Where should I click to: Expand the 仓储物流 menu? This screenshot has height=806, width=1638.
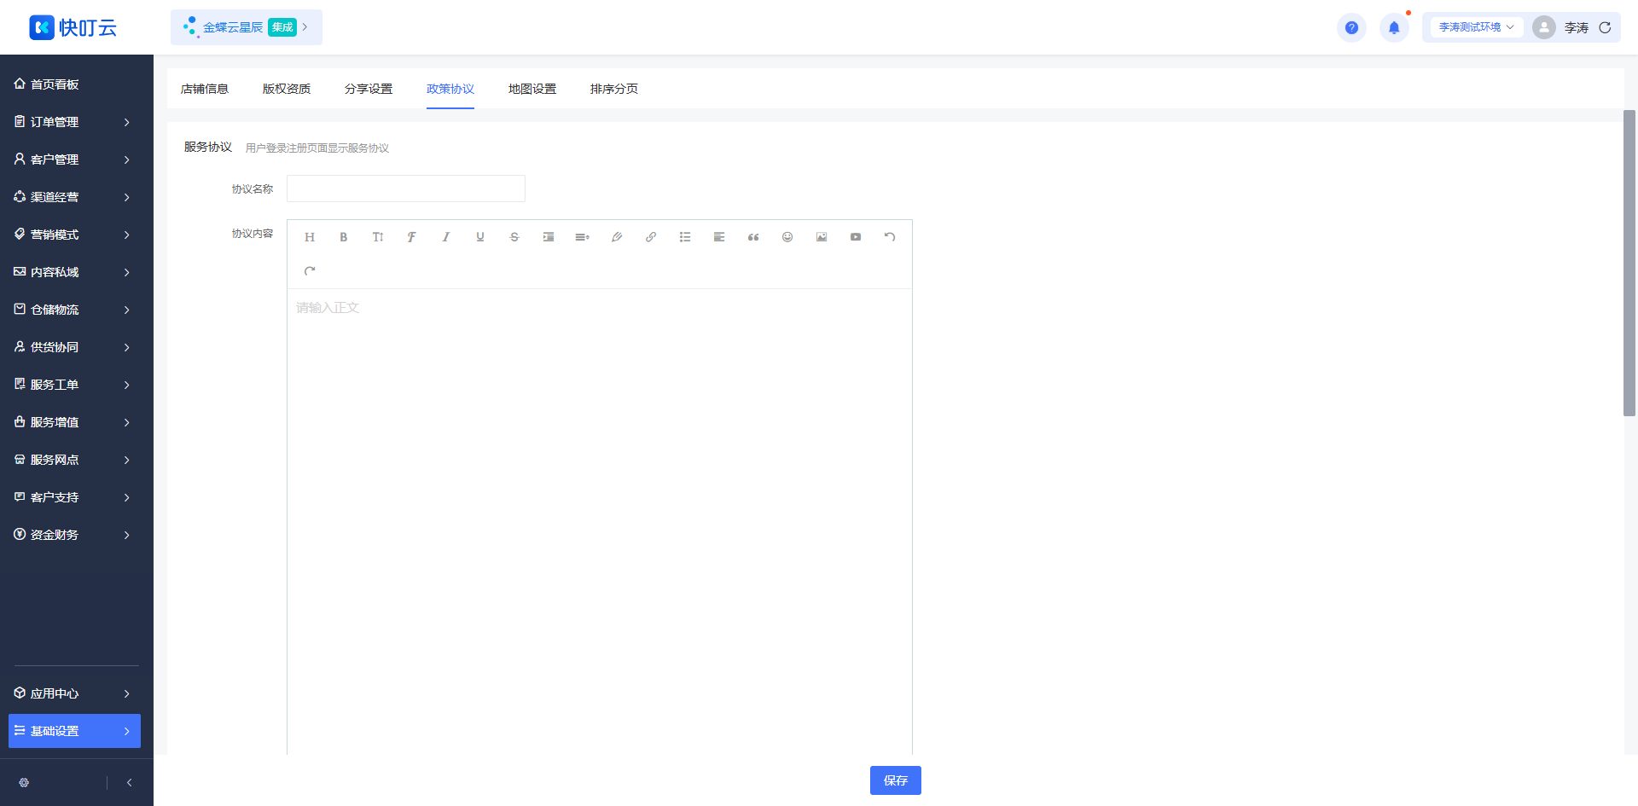(x=74, y=310)
